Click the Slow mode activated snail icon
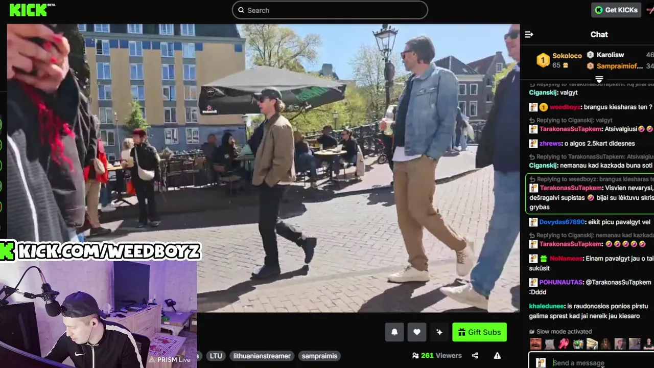 [x=532, y=332]
